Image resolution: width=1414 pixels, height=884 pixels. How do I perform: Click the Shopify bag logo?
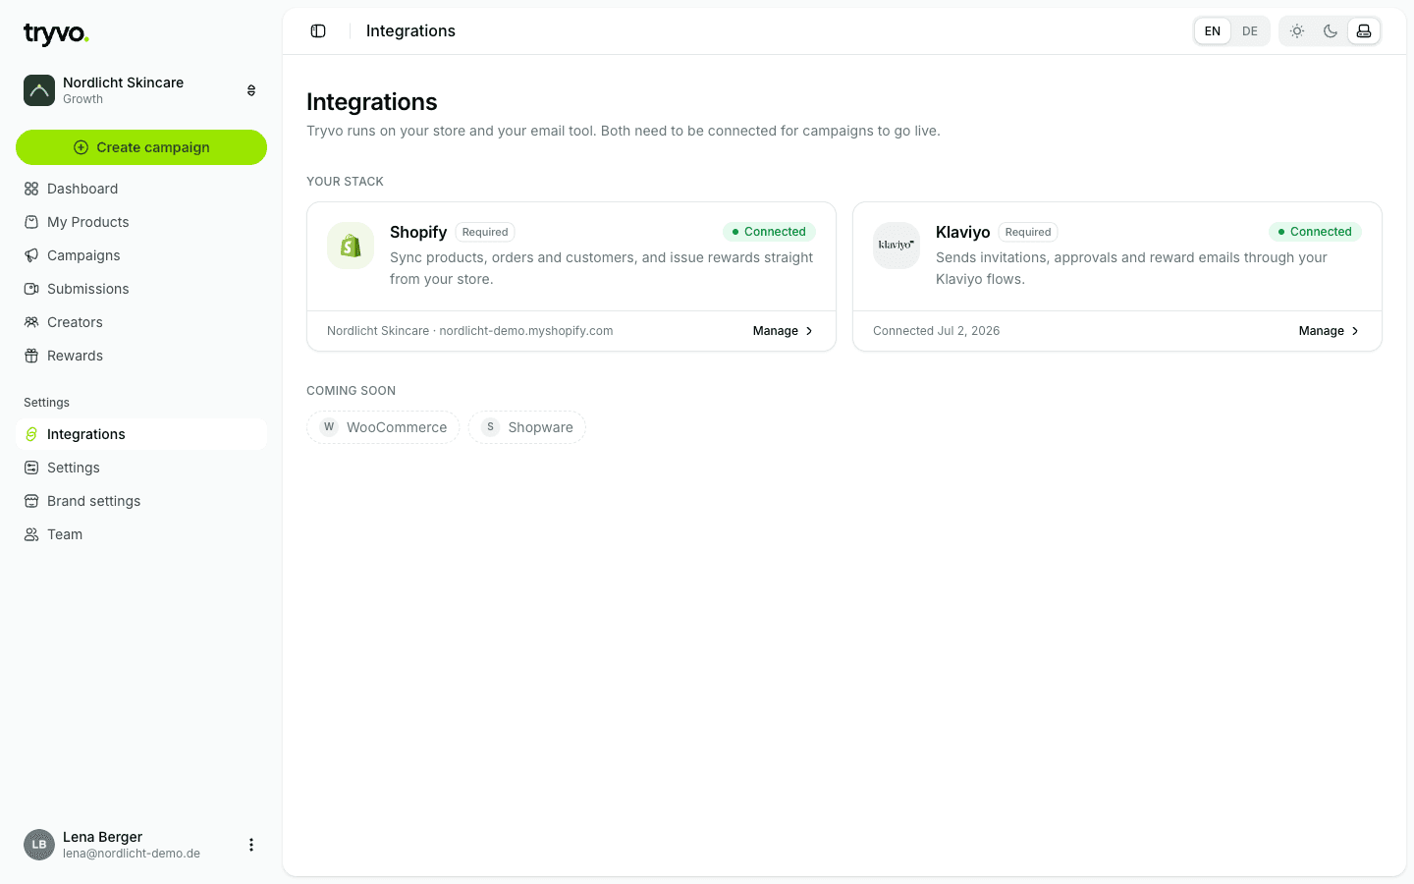tap(351, 246)
